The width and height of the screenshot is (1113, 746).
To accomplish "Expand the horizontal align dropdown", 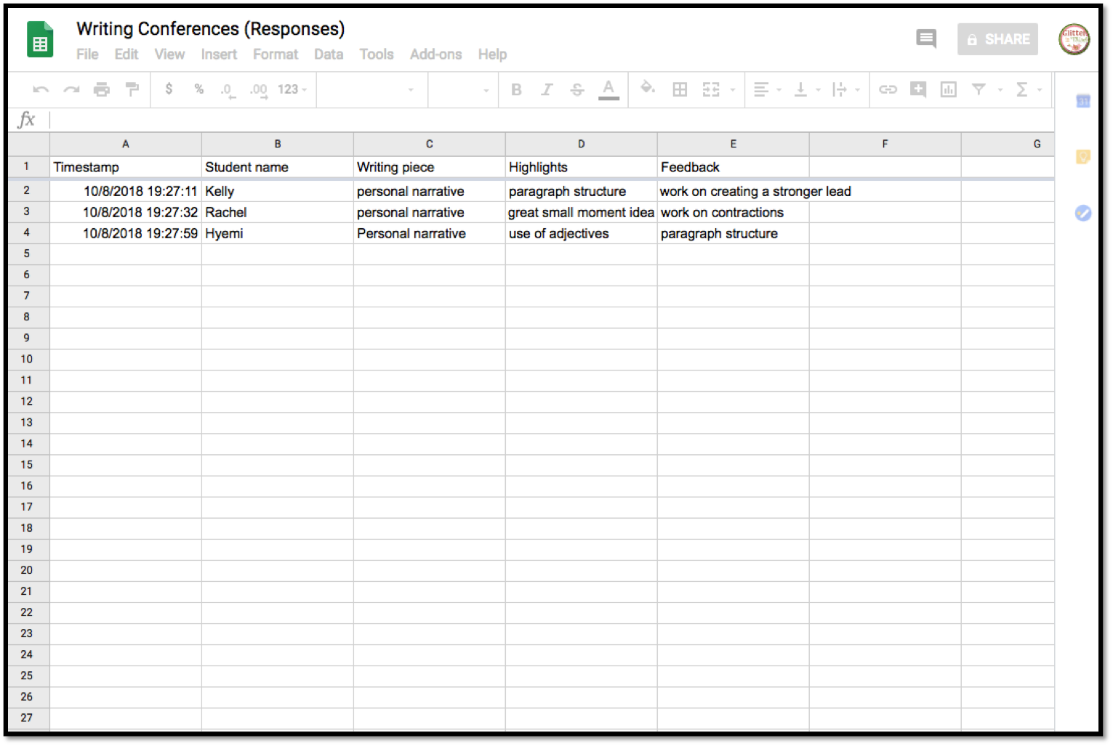I will pos(766,89).
